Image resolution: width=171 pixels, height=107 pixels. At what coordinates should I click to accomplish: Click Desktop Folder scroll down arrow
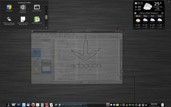click(x=46, y=28)
